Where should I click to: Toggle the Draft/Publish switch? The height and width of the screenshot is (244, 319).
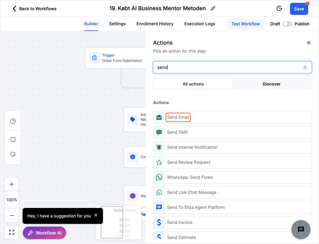coord(287,24)
